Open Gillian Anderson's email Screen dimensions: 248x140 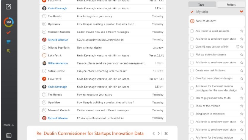click(103, 63)
